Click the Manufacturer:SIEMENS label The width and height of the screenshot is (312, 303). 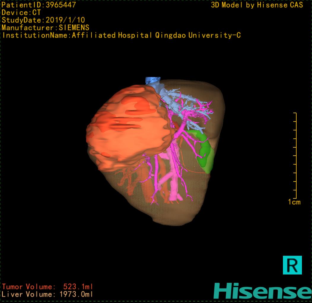click(x=45, y=28)
